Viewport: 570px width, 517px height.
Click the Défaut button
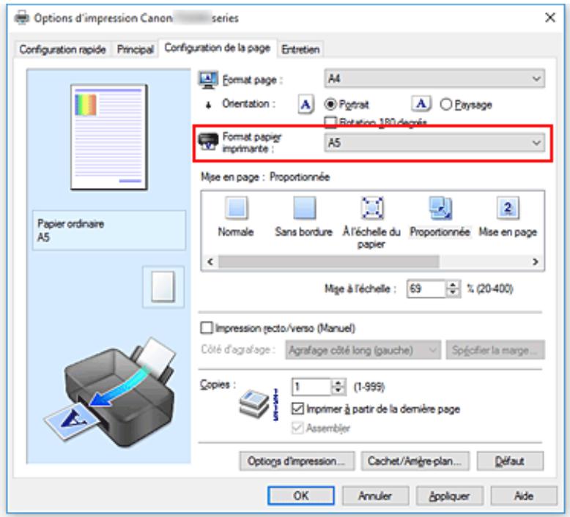[x=510, y=461]
